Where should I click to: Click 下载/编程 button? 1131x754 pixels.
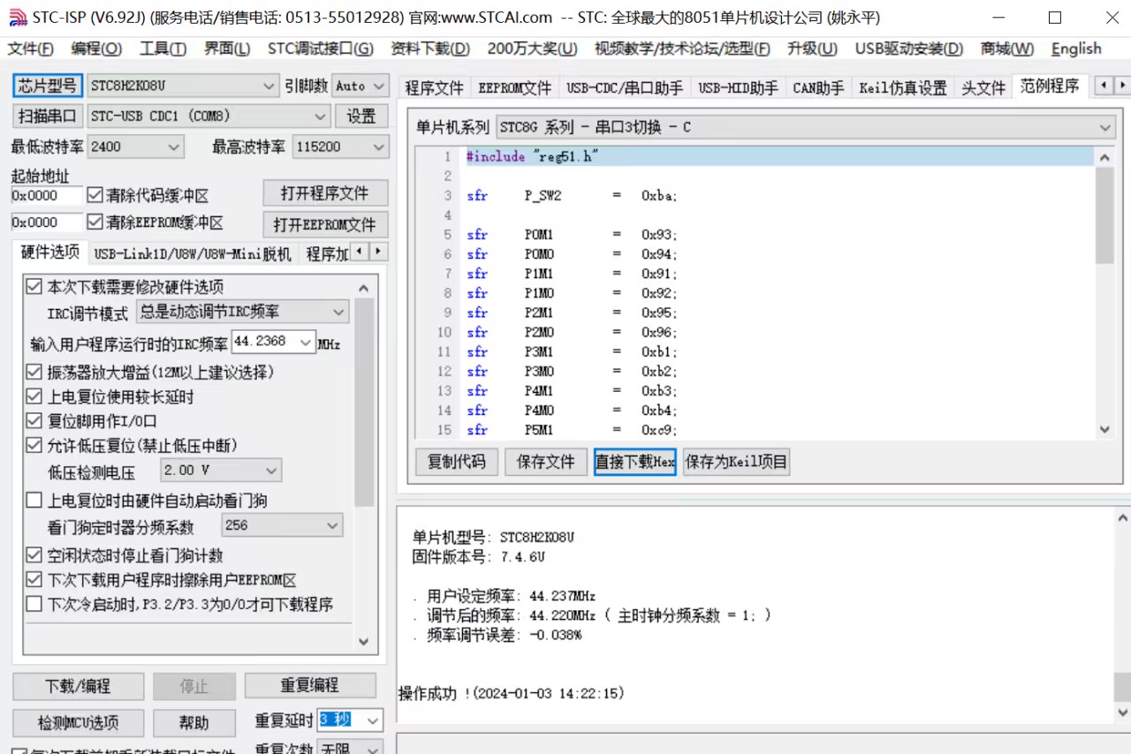pos(79,686)
